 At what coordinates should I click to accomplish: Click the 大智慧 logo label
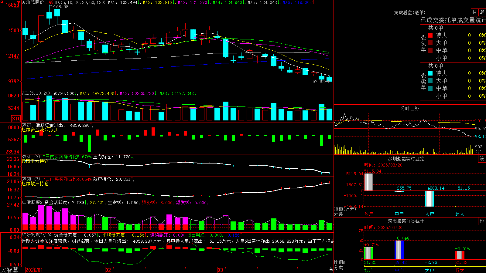(x=9, y=270)
